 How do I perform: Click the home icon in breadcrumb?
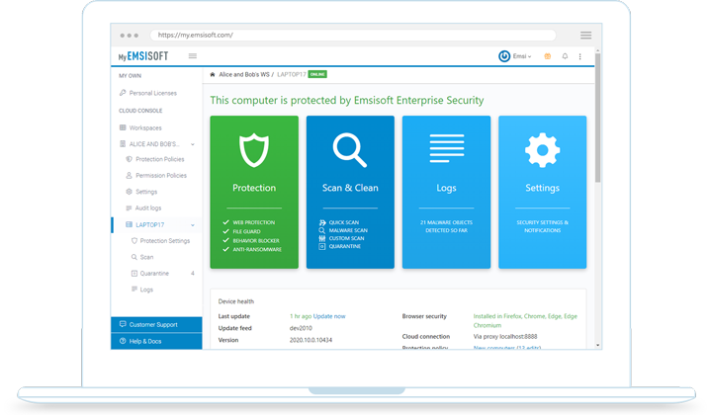coord(213,75)
